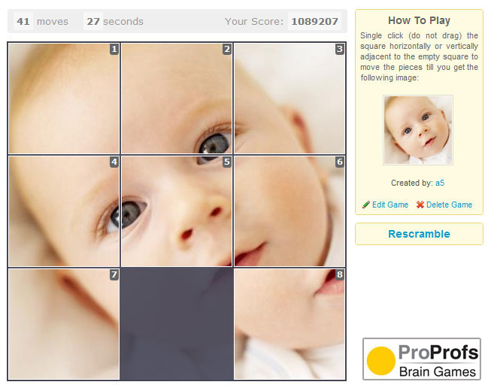The width and height of the screenshot is (491, 391).
Task: Click the red X Delete icon
Action: (x=420, y=205)
